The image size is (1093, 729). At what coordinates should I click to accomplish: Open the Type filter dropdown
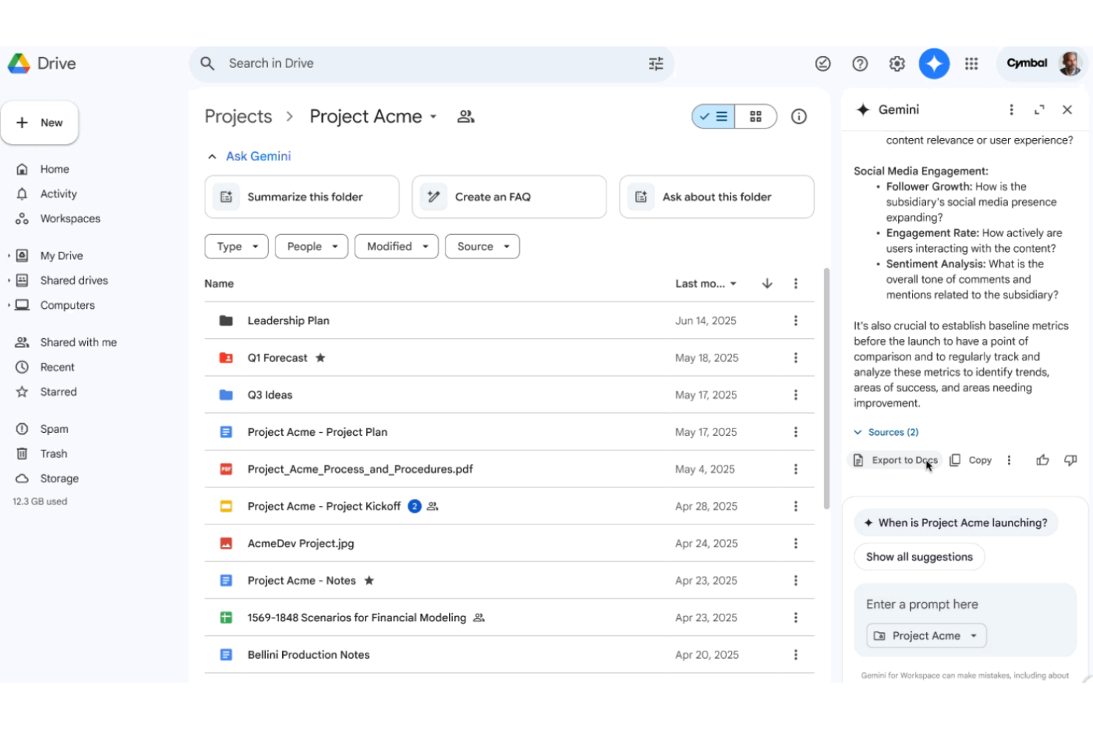[237, 246]
